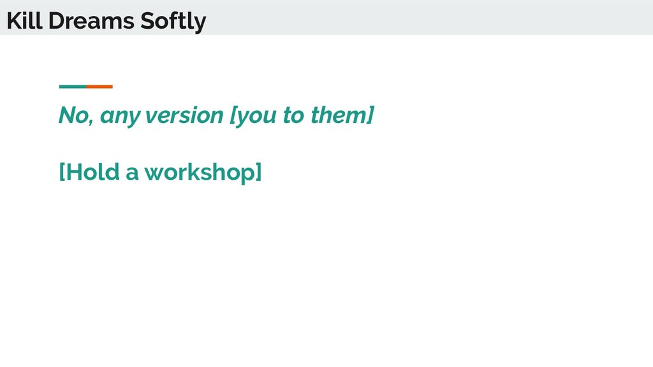Click the empty gray header bar area
653x367 pixels.
429,17
